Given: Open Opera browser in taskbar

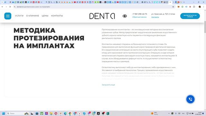Looking at the screenshot, I should [x=56, y=113].
